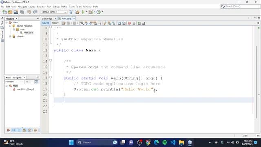The image size is (261, 147).
Task: Toggle Show Fields filter in Navigator
Action: pyautogui.click(x=13, y=130)
